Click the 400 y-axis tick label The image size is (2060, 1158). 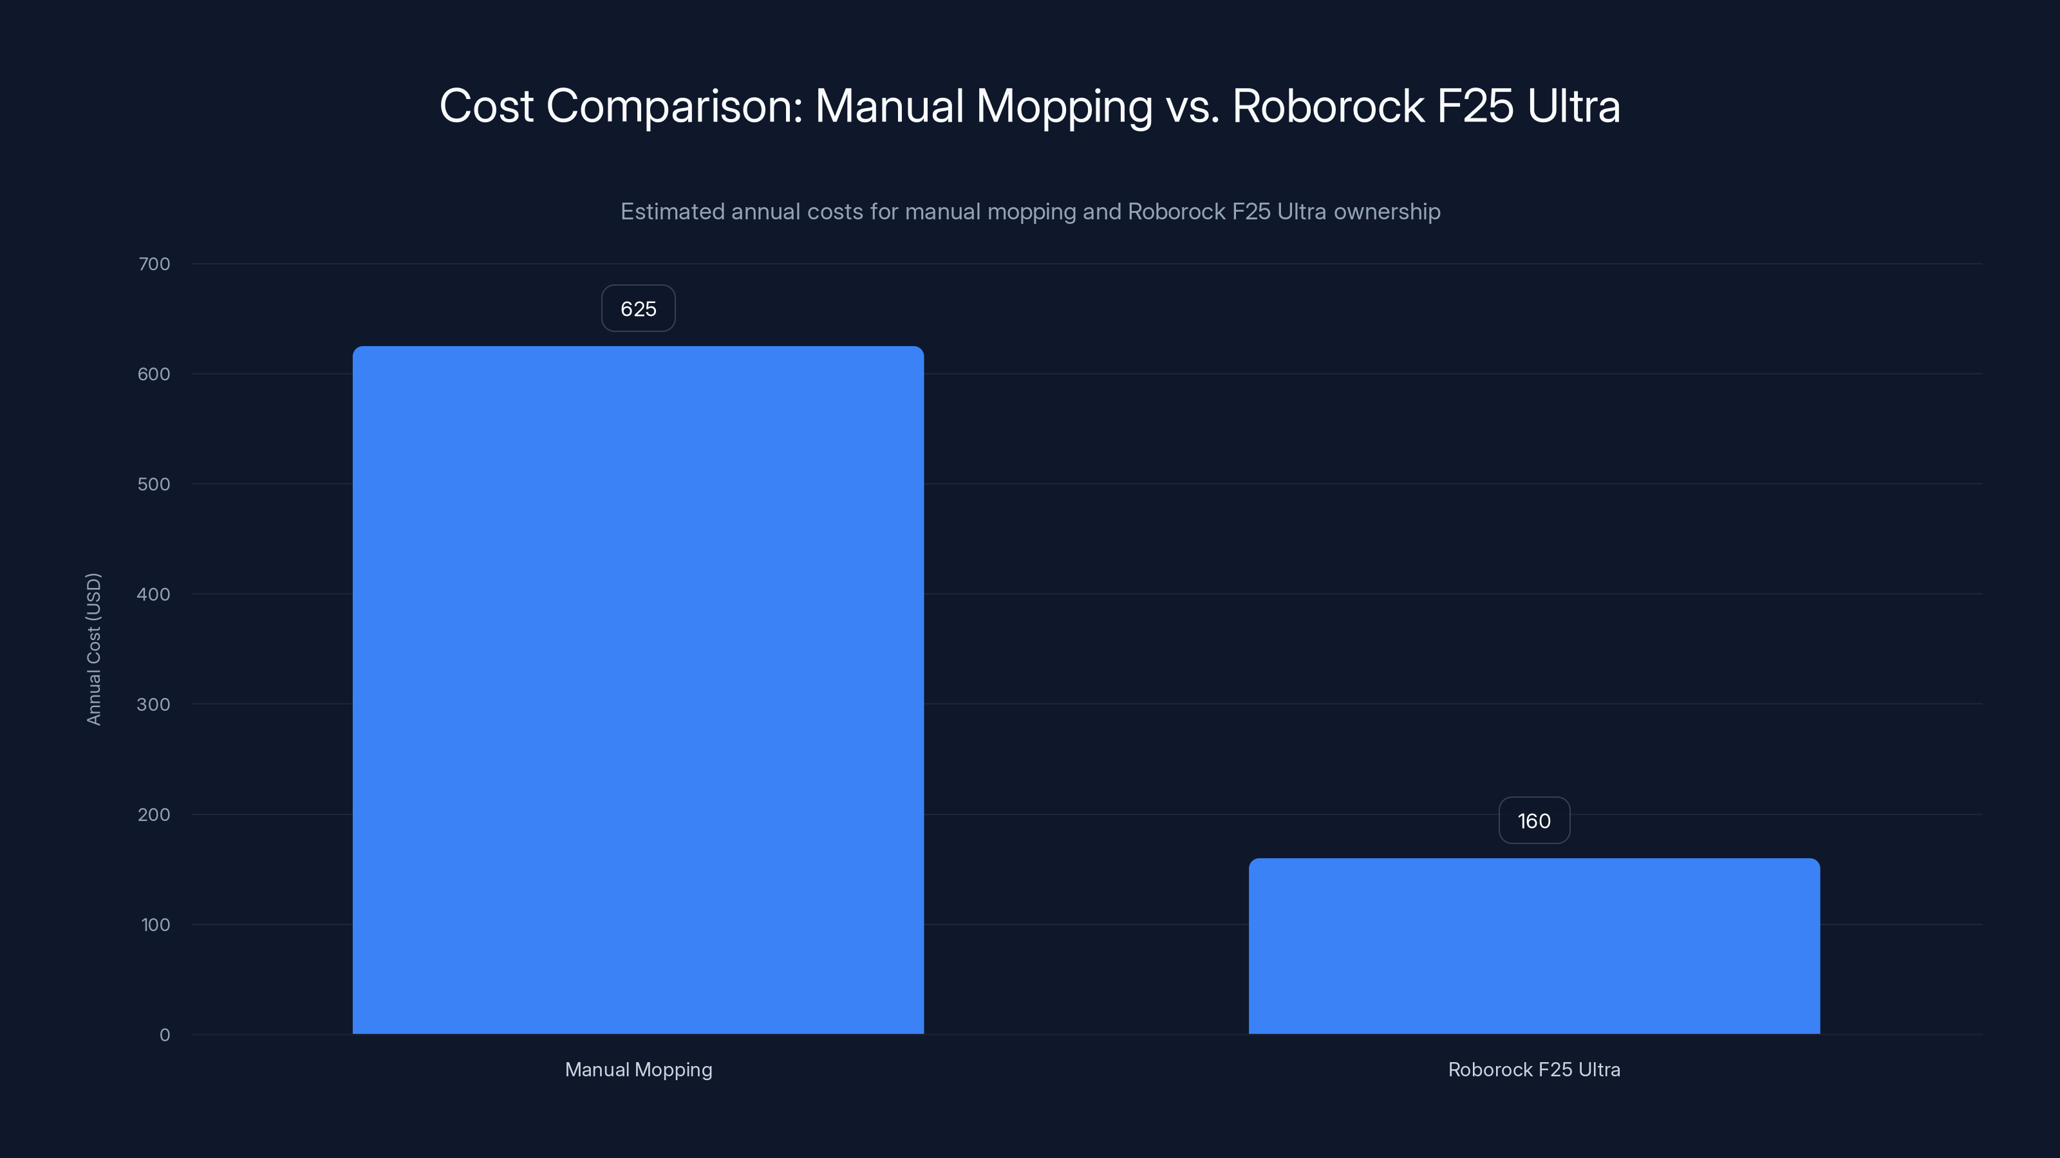point(156,594)
